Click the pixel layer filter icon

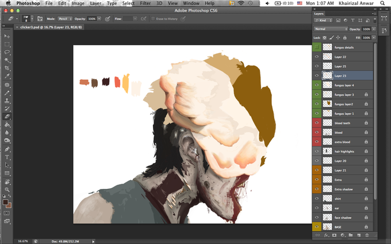pyautogui.click(x=338, y=21)
